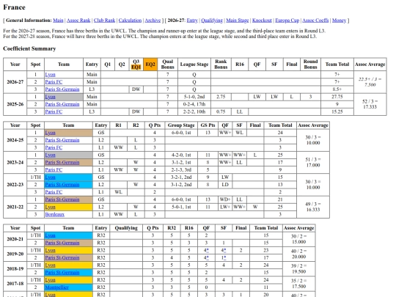
Task: Open Paris St-Germain in 2019-20 row
Action: tap(62, 257)
